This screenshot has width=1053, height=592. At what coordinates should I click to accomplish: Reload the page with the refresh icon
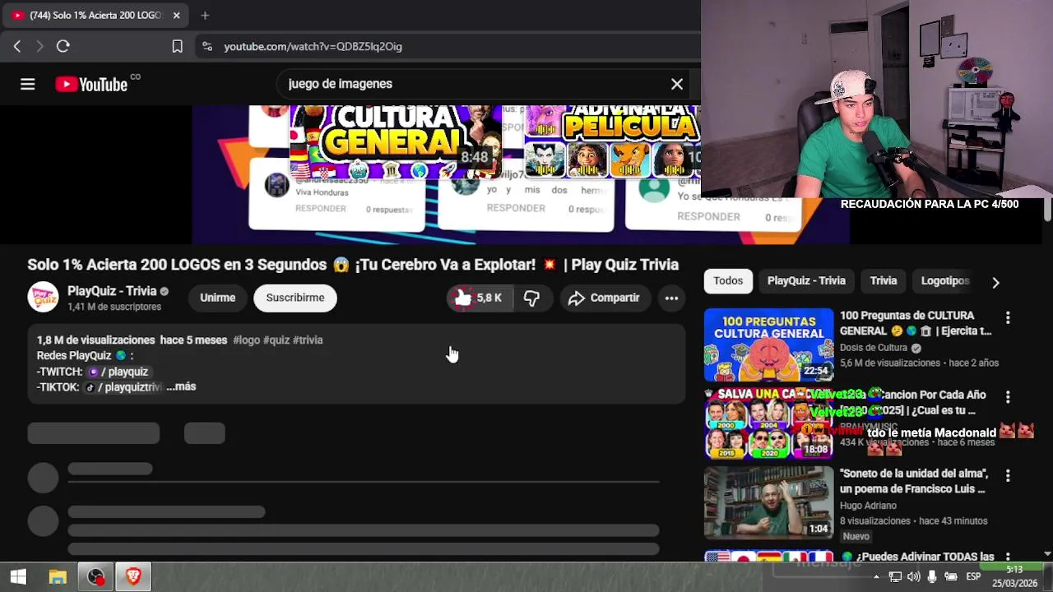[x=63, y=47]
